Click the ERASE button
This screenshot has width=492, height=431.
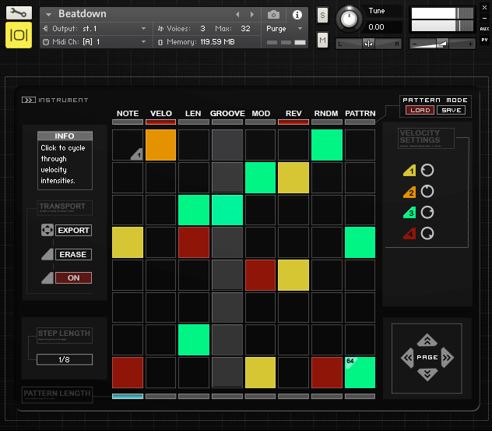(73, 255)
